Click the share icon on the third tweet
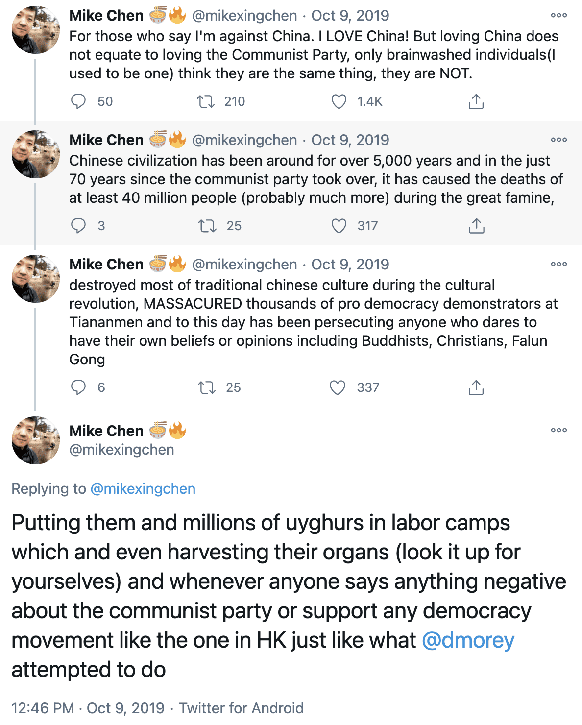 (x=475, y=387)
